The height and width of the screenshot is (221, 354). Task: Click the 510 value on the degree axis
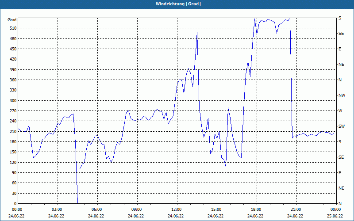click(13, 28)
